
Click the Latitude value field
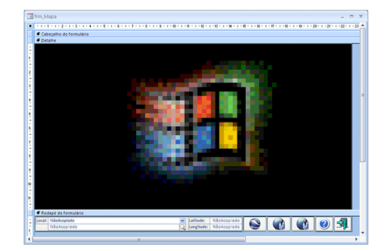(x=226, y=220)
